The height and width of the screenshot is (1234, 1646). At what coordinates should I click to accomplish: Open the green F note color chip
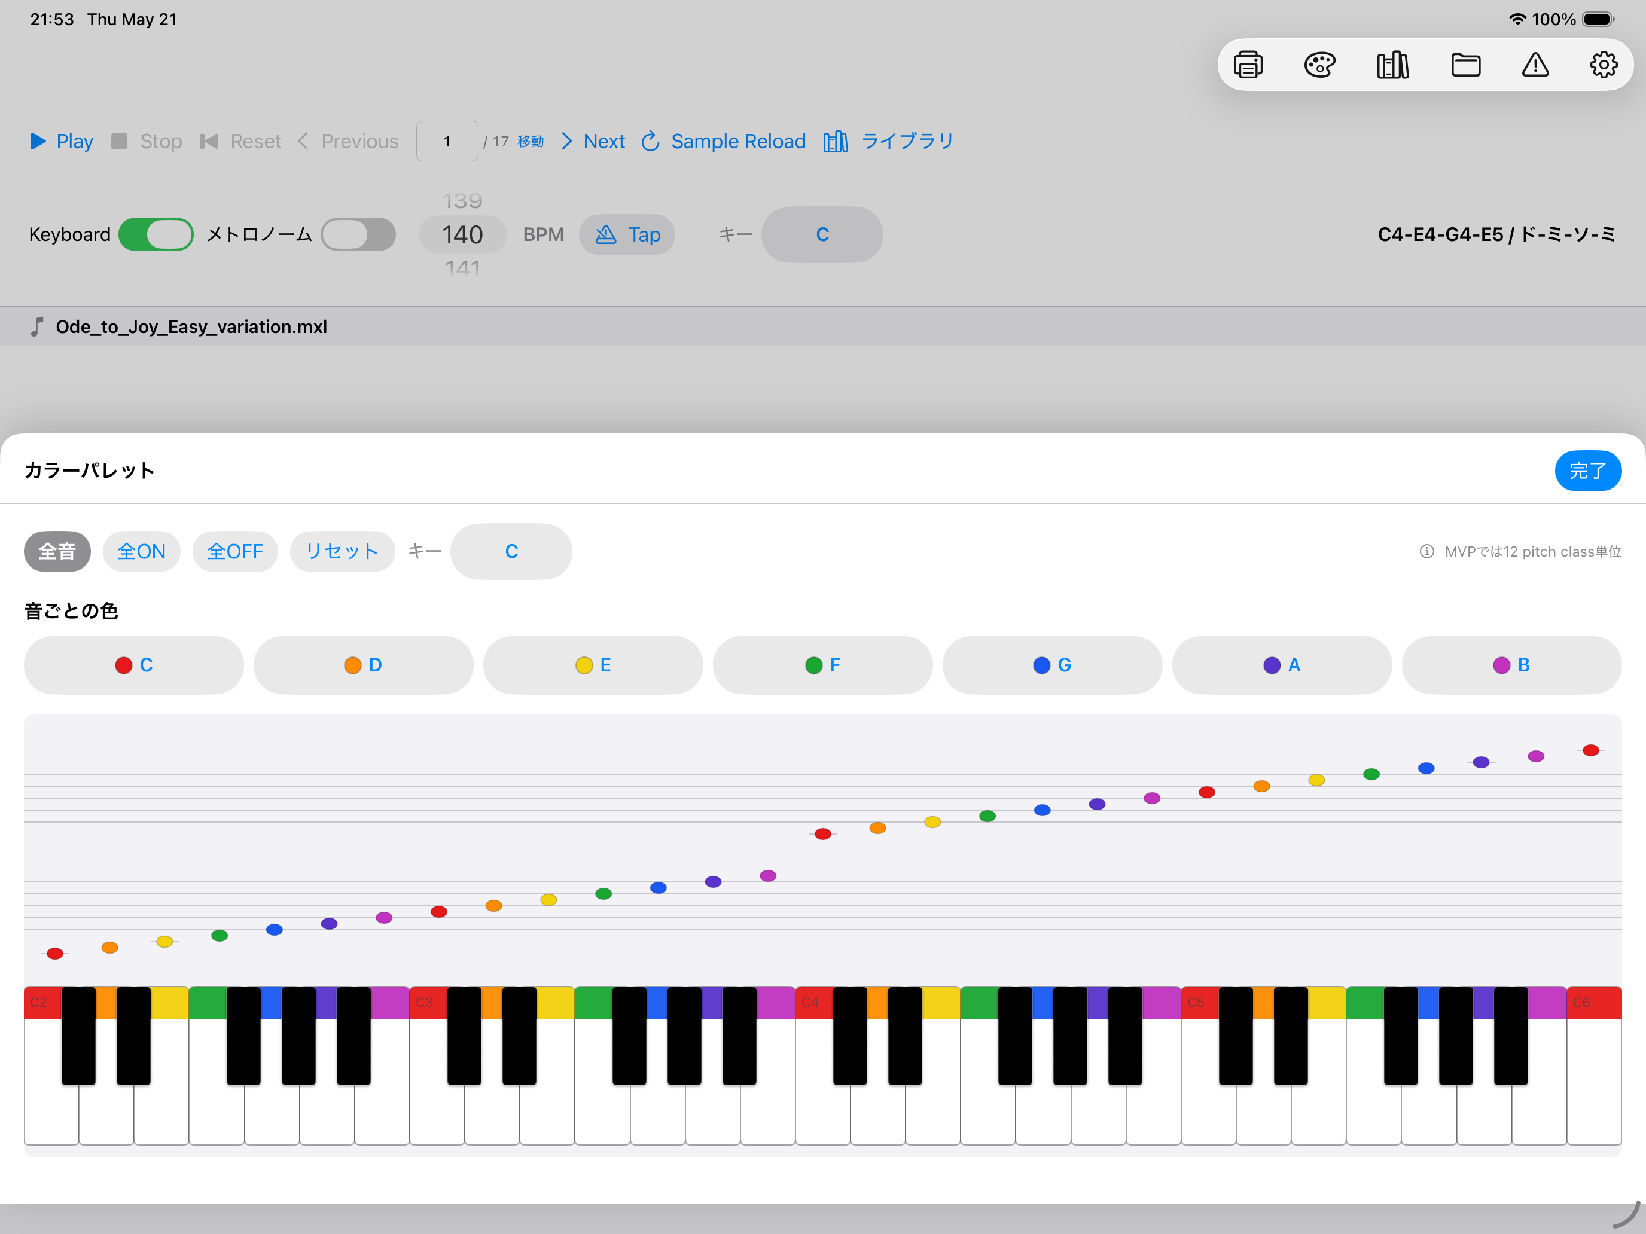822,665
